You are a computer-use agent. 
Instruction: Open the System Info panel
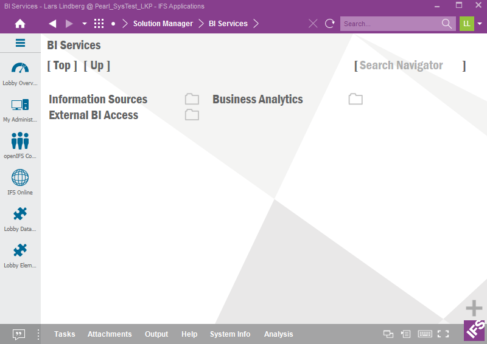coord(230,334)
